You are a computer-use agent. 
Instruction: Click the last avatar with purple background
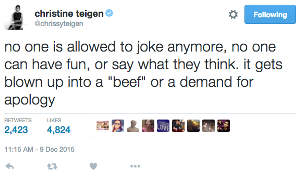(x=223, y=126)
